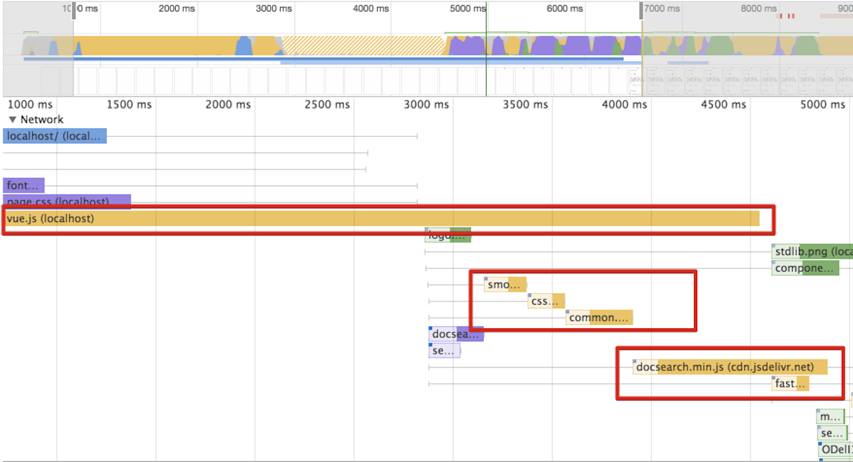The height and width of the screenshot is (462, 853).
Task: Click the right overview selection handle
Action: pos(641,11)
